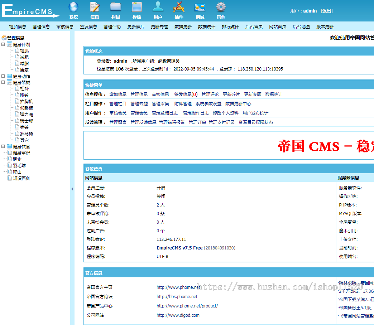
Task: Open the 栏目 folder icon
Action: (116, 7)
